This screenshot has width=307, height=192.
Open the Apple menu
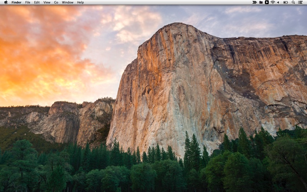(6, 2)
